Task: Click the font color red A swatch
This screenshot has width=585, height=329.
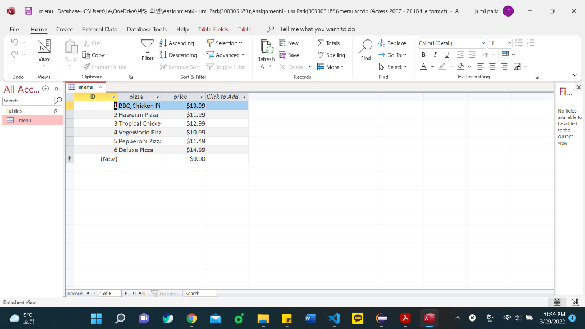Action: point(423,67)
